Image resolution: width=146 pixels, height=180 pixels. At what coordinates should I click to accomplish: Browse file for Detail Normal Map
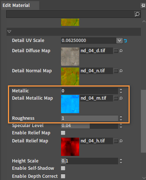coord(116,71)
